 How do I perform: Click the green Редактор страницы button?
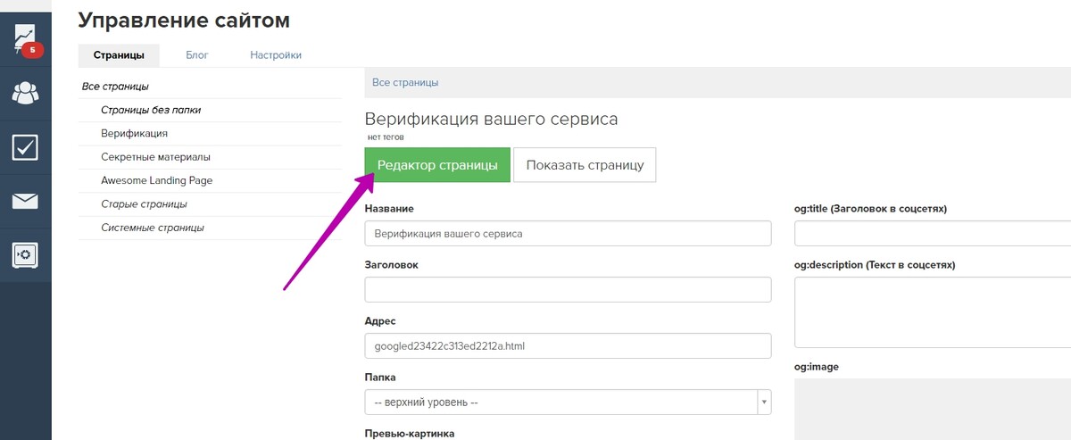[437, 165]
